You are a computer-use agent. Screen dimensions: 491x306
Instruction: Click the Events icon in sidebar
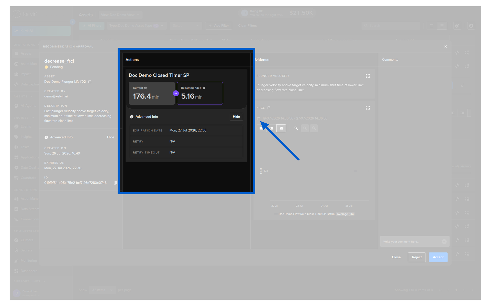pos(16,126)
